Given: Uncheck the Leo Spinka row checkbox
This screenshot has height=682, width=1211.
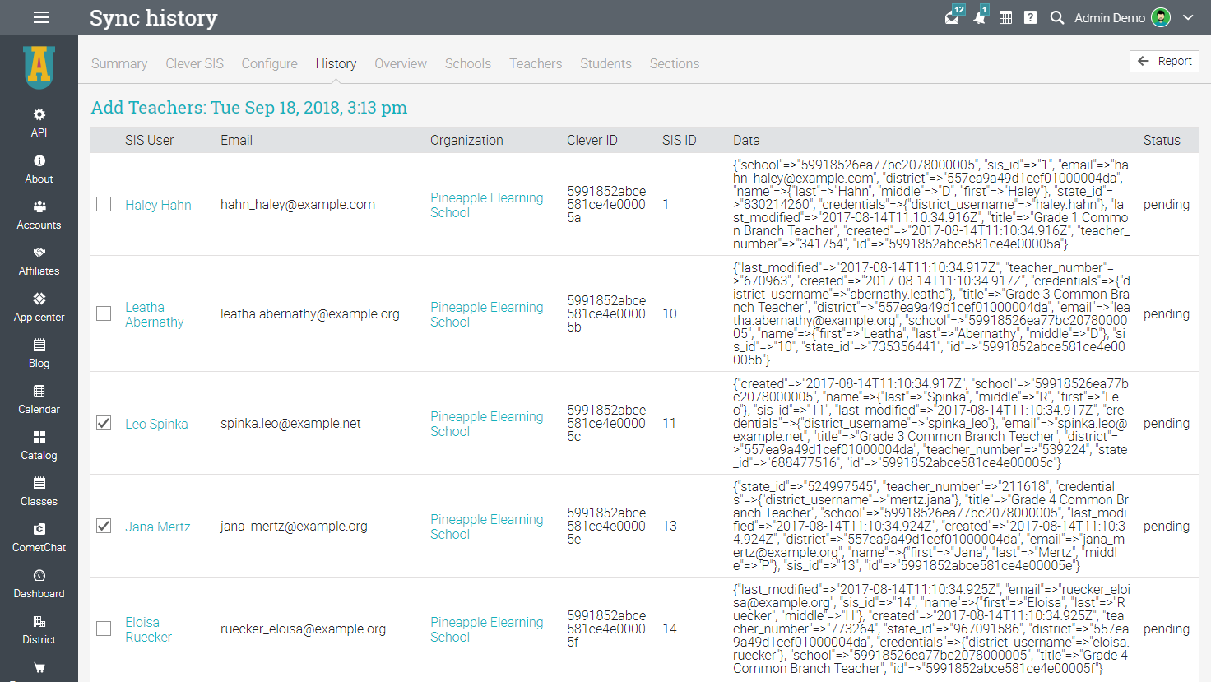Looking at the screenshot, I should [x=104, y=423].
